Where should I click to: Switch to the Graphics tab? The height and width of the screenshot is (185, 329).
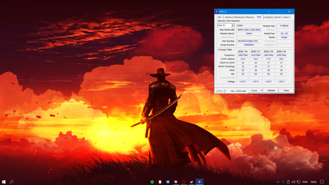[269, 17]
